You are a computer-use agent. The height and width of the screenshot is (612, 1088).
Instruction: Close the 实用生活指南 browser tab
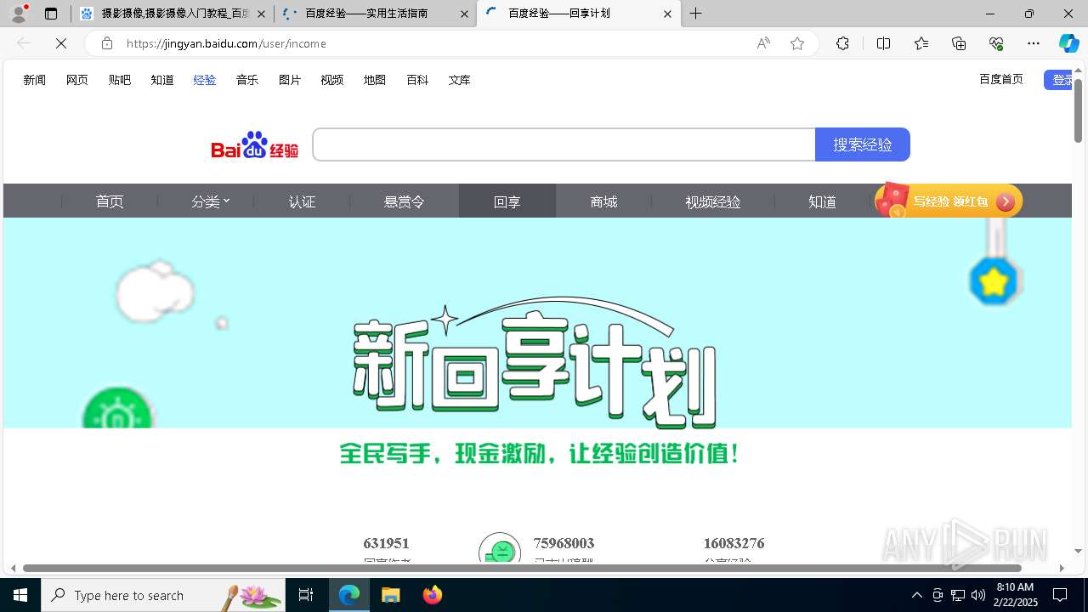click(464, 14)
